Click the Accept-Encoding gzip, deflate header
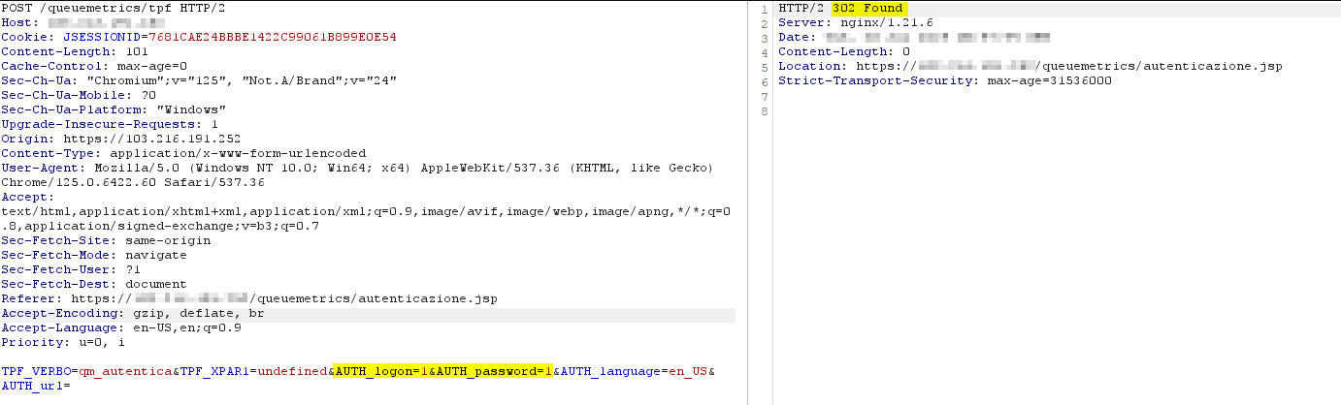The height and width of the screenshot is (405, 1341). coord(133,314)
